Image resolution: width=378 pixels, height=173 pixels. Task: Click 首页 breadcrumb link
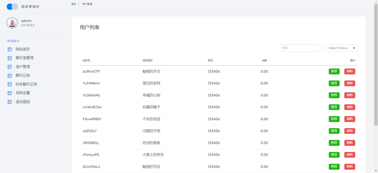point(74,4)
